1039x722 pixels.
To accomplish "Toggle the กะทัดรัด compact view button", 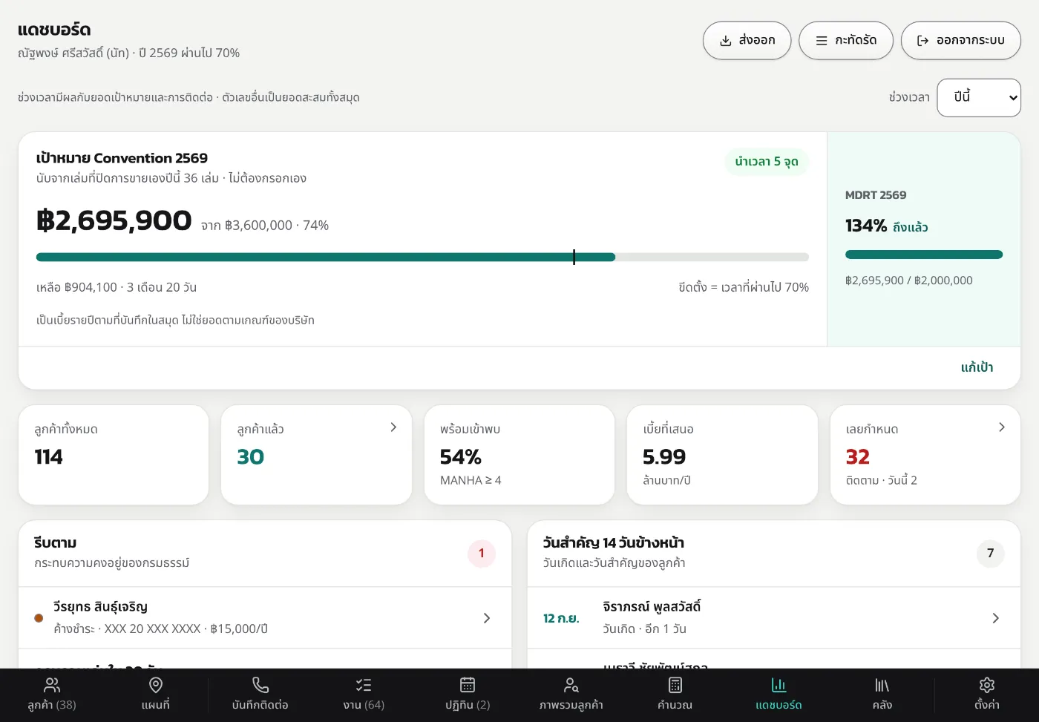I will point(846,41).
